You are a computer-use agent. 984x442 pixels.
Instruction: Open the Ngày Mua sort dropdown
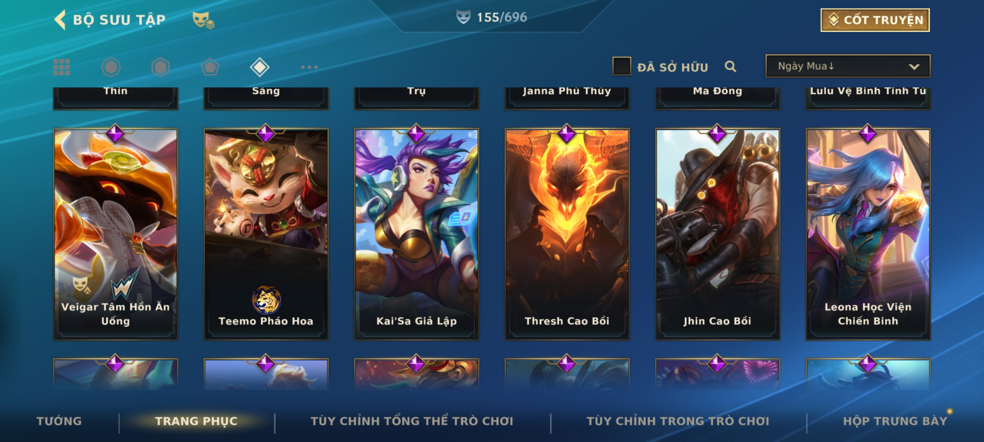point(848,66)
